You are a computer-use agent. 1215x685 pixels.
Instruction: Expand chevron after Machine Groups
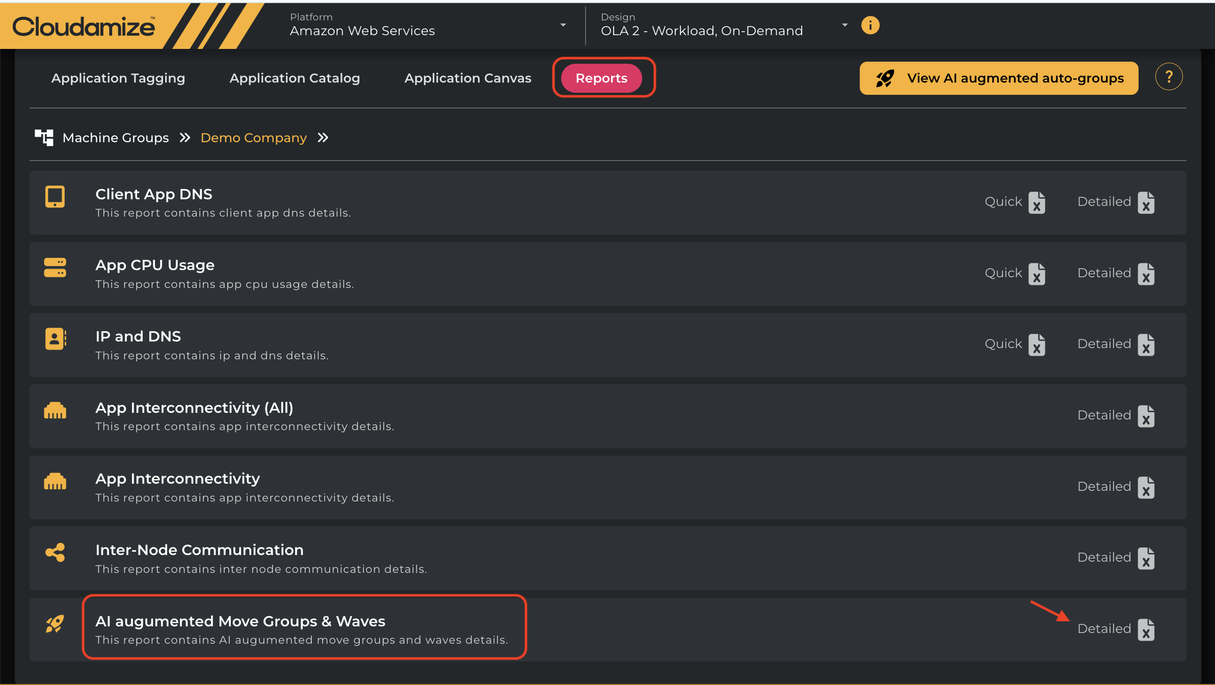(185, 138)
